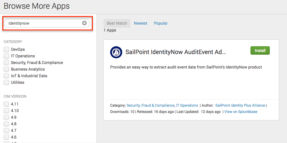The width and height of the screenshot is (287, 143).
Task: Tick Security, Fraud & Compliance checkbox
Action: (6, 62)
